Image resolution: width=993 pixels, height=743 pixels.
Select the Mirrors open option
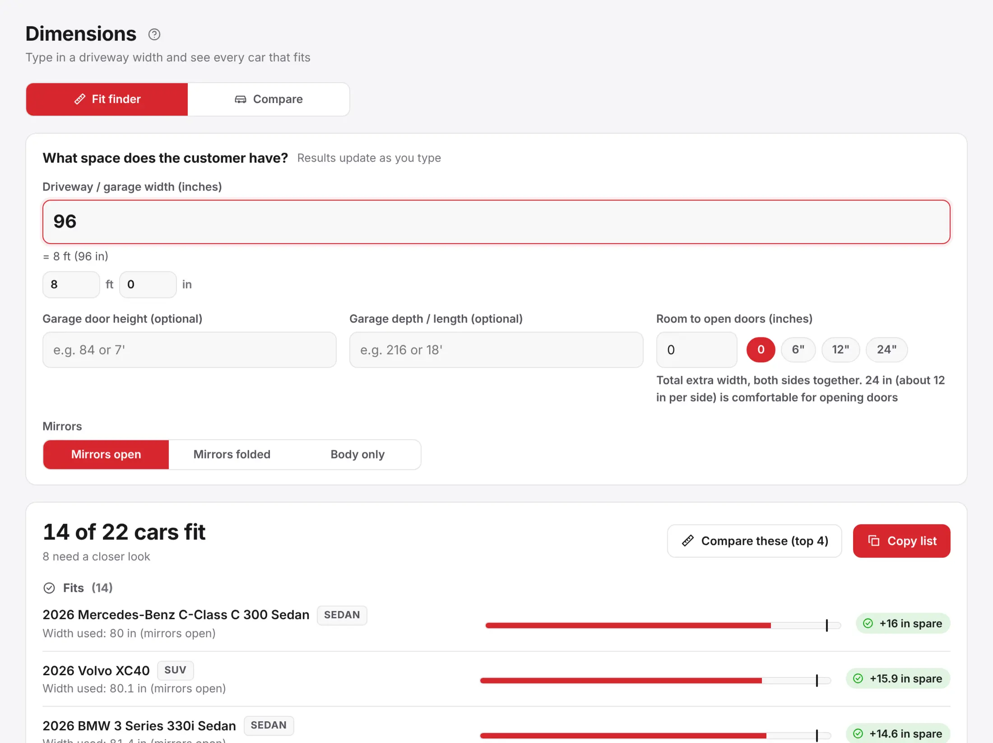pyautogui.click(x=106, y=454)
